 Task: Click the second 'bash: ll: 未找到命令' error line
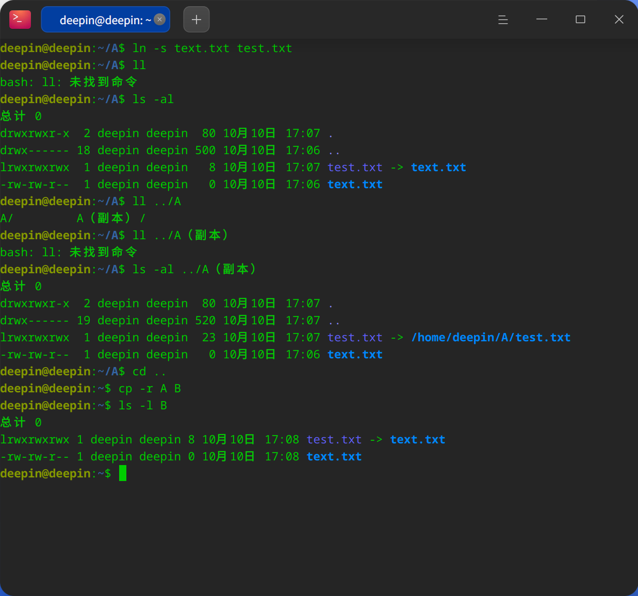pos(69,252)
